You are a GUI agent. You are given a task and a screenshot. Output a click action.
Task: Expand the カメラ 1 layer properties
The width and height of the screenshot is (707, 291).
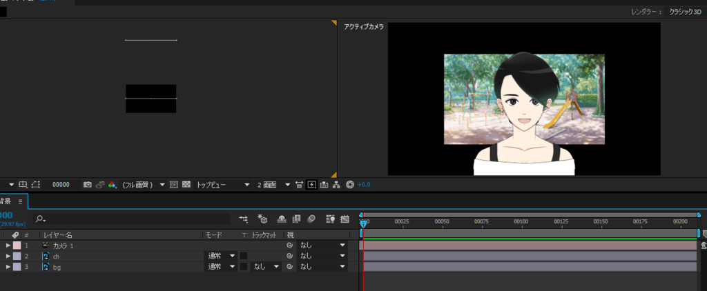pyautogui.click(x=8, y=245)
